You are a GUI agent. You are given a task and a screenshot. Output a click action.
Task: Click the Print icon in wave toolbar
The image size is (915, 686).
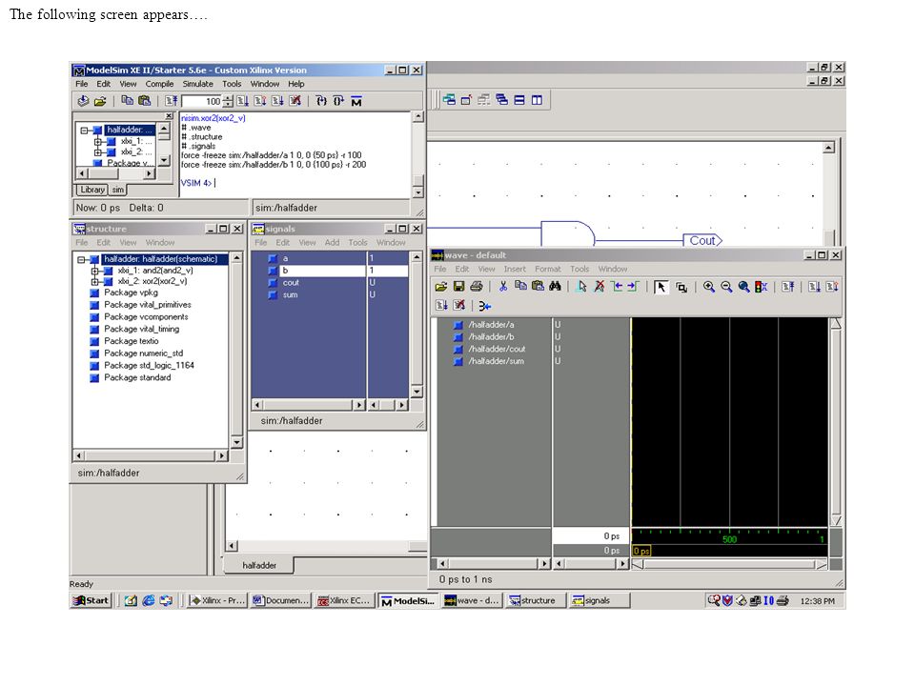477,287
